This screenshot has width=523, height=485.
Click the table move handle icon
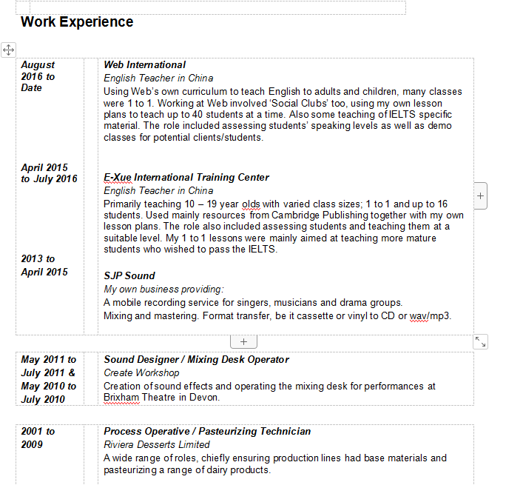pos(8,50)
